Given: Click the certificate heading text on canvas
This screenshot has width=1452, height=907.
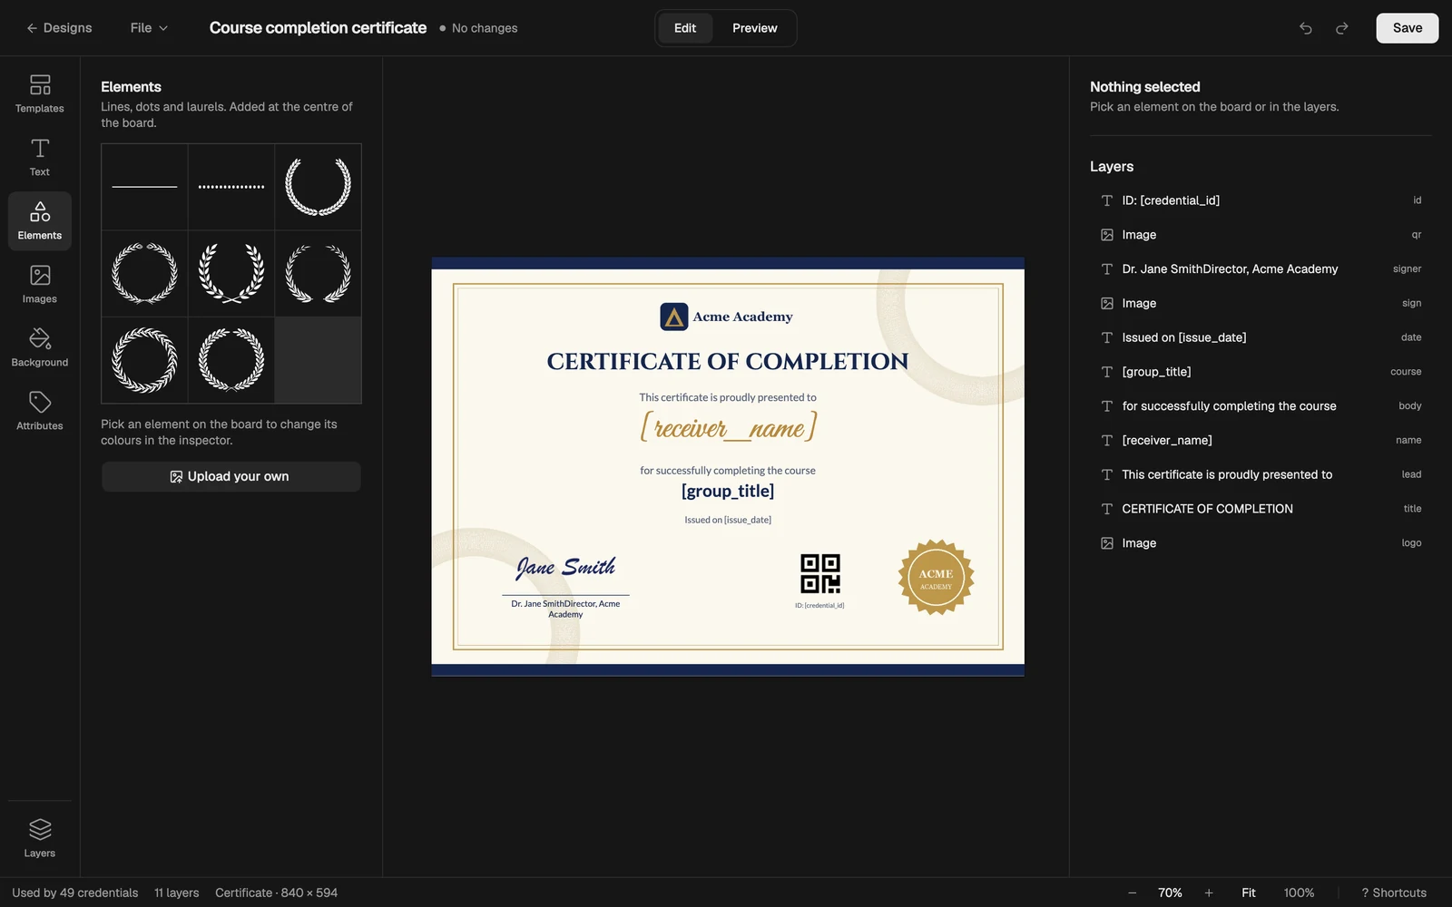Looking at the screenshot, I should pyautogui.click(x=728, y=362).
